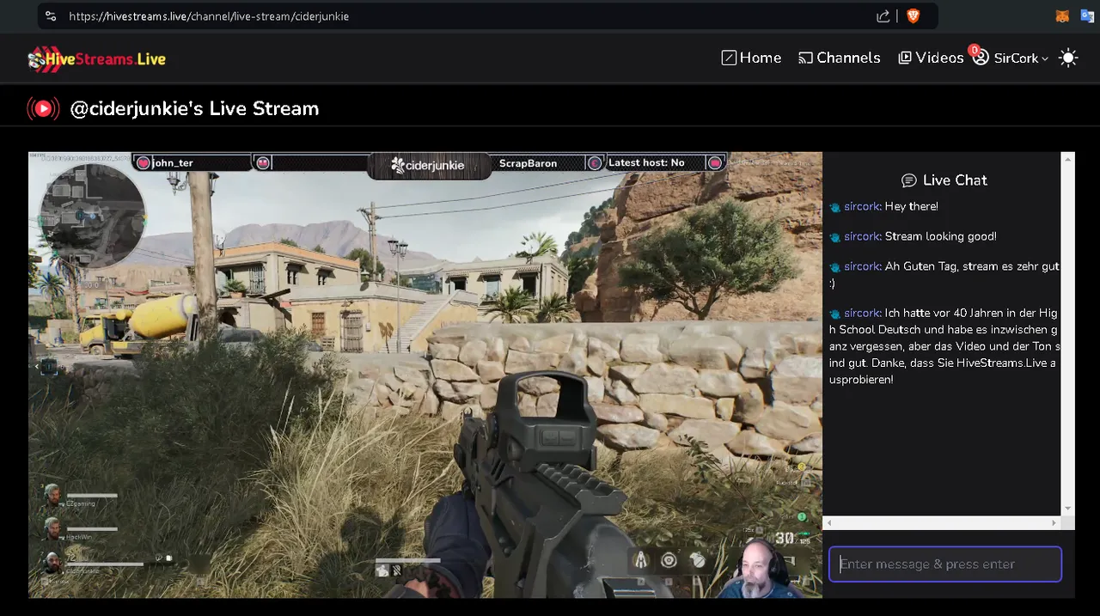This screenshot has width=1100, height=616.
Task: Click the Live Chat bubble icon
Action: tap(908, 180)
